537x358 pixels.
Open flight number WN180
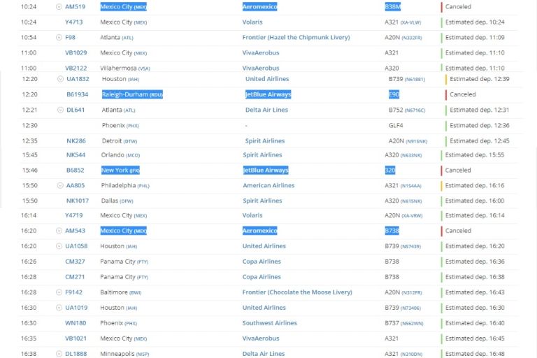(x=76, y=323)
